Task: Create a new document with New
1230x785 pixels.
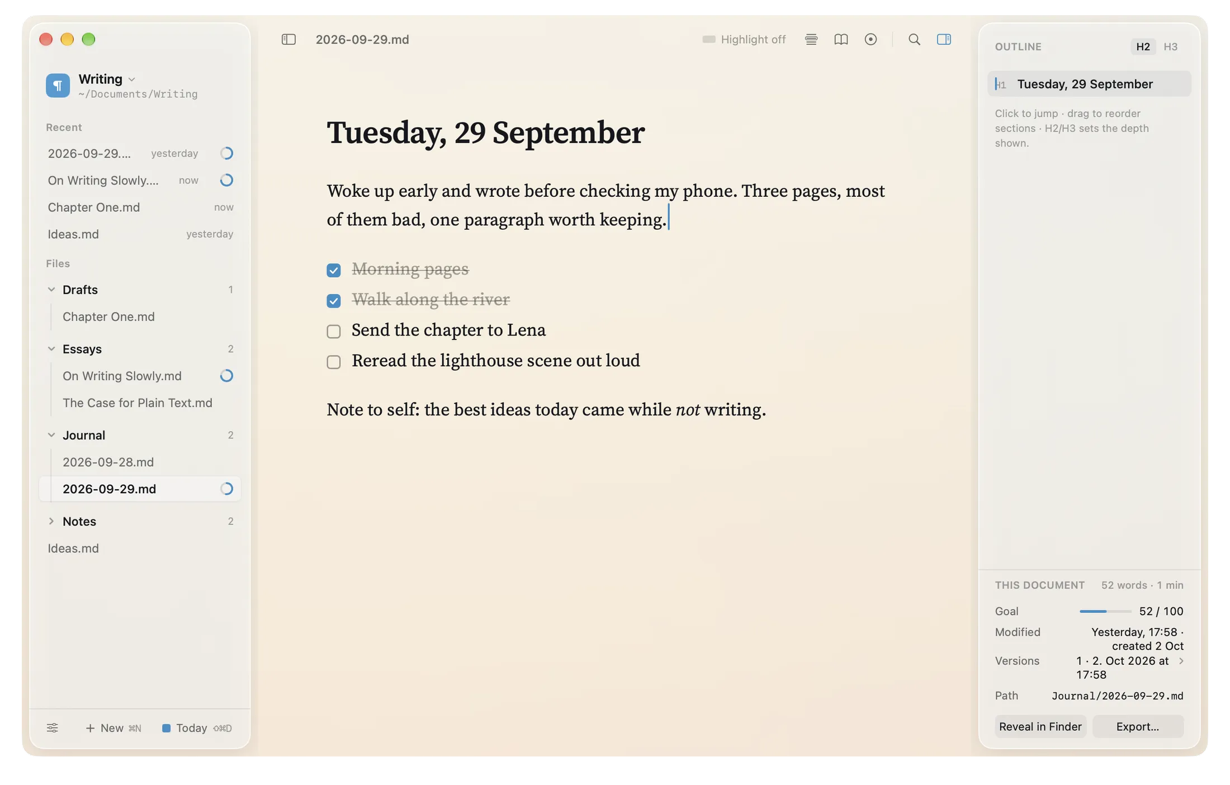Action: point(113,728)
